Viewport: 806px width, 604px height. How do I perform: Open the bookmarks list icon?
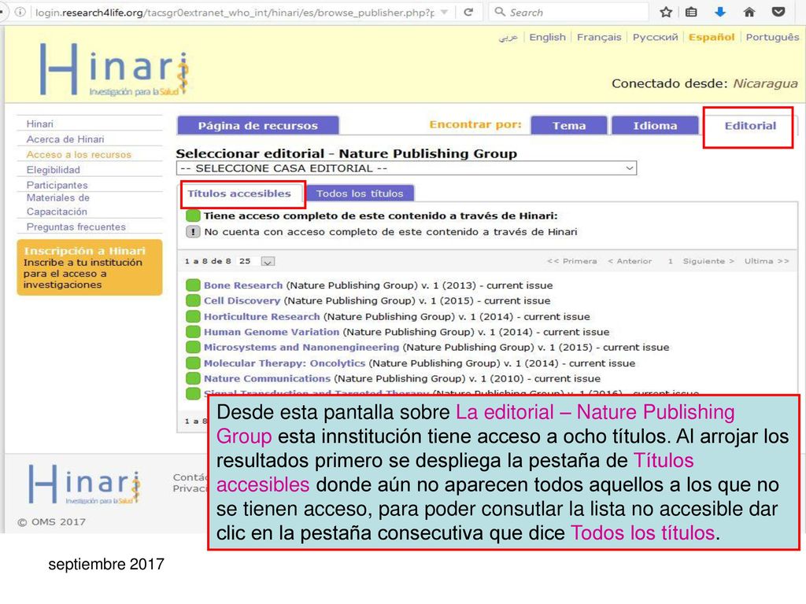[x=692, y=12]
